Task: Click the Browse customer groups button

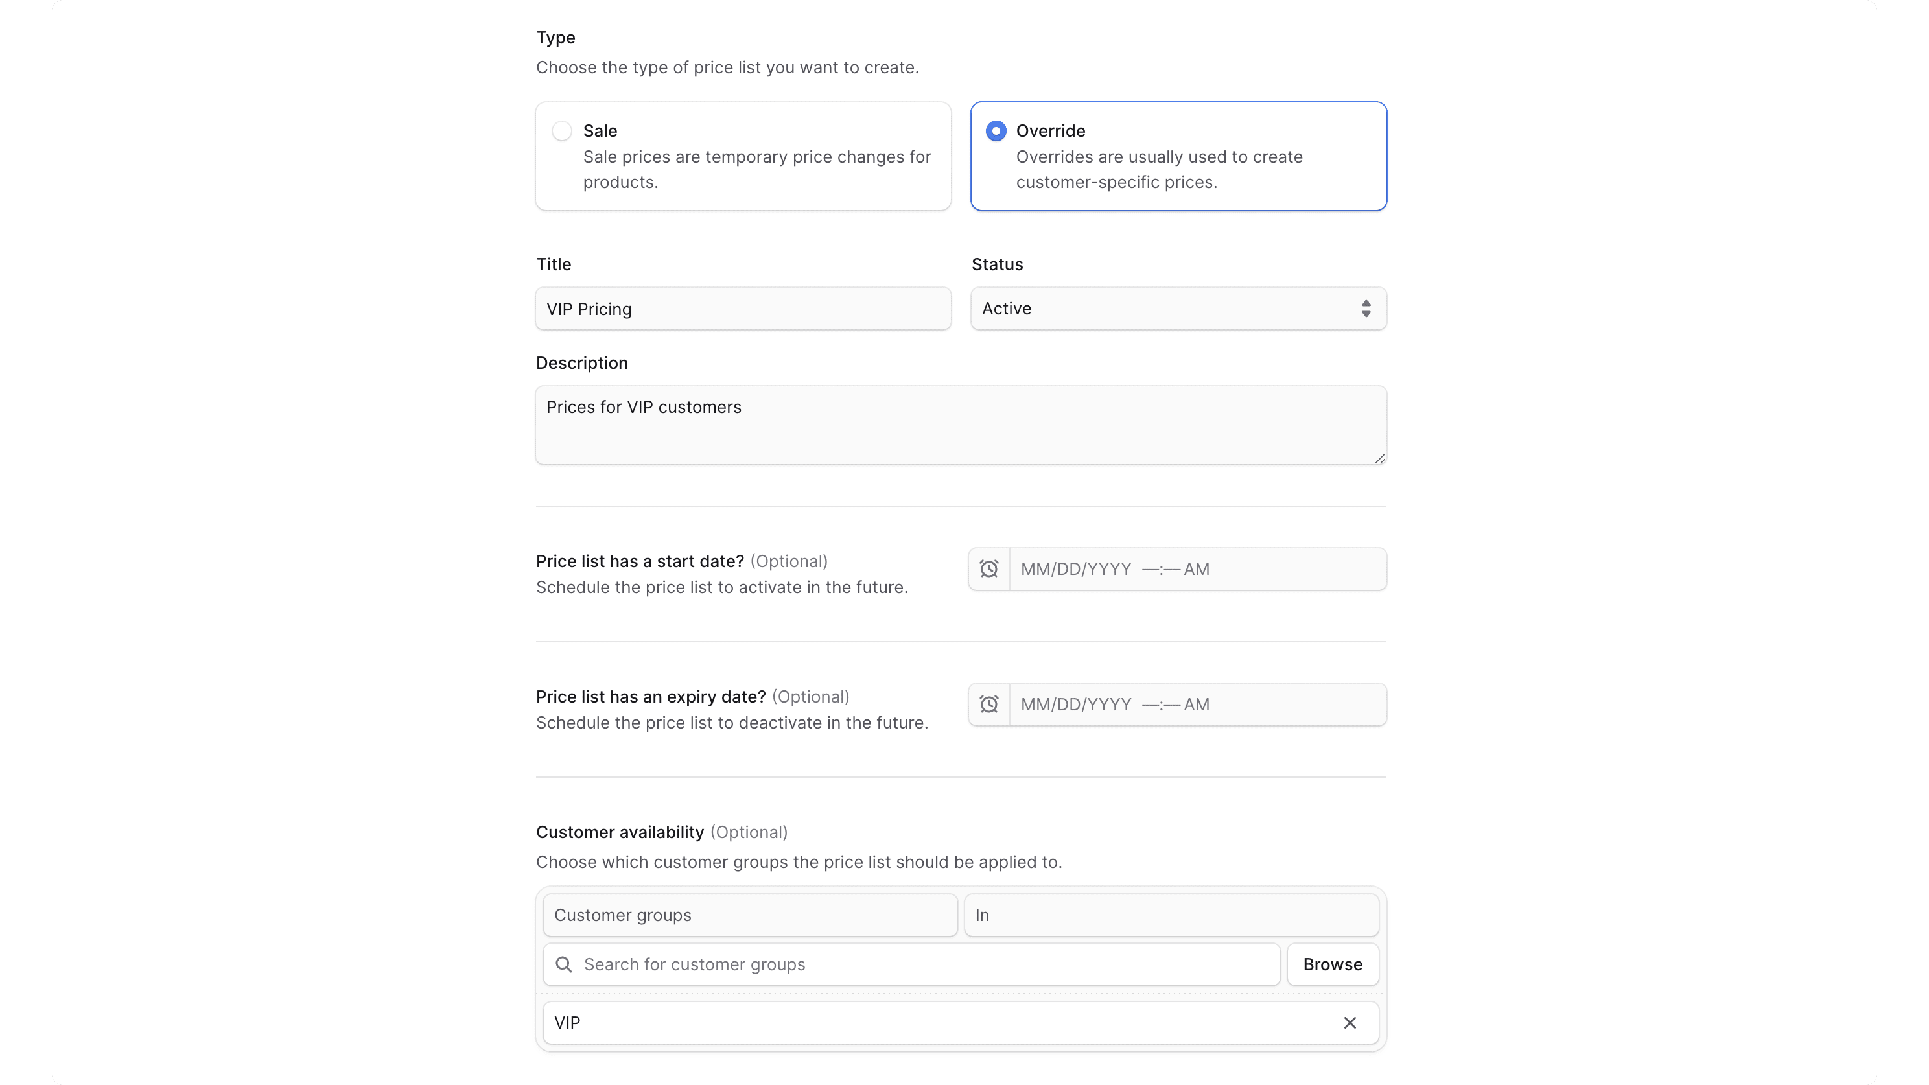Action: point(1332,964)
